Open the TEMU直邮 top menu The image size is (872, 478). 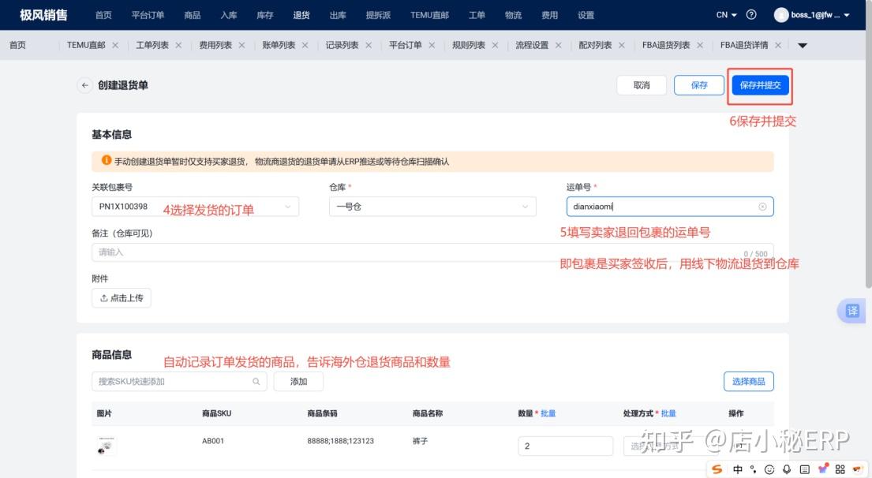click(x=429, y=15)
